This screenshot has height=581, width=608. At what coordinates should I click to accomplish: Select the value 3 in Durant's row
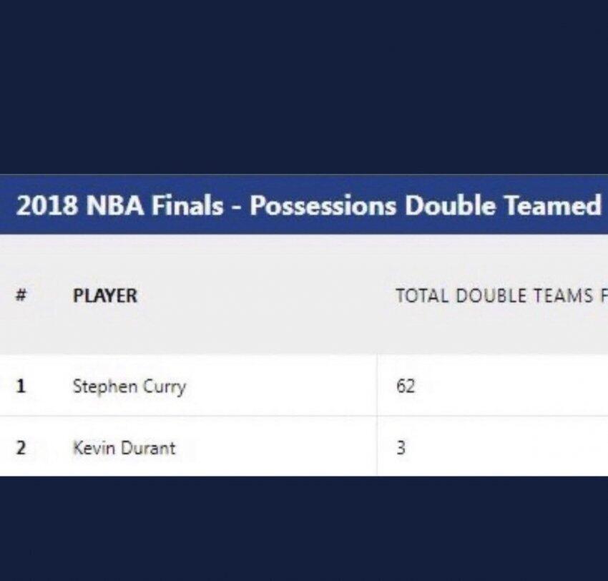point(401,448)
